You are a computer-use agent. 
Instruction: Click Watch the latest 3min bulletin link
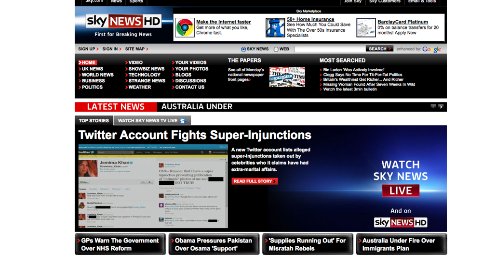tap(350, 89)
